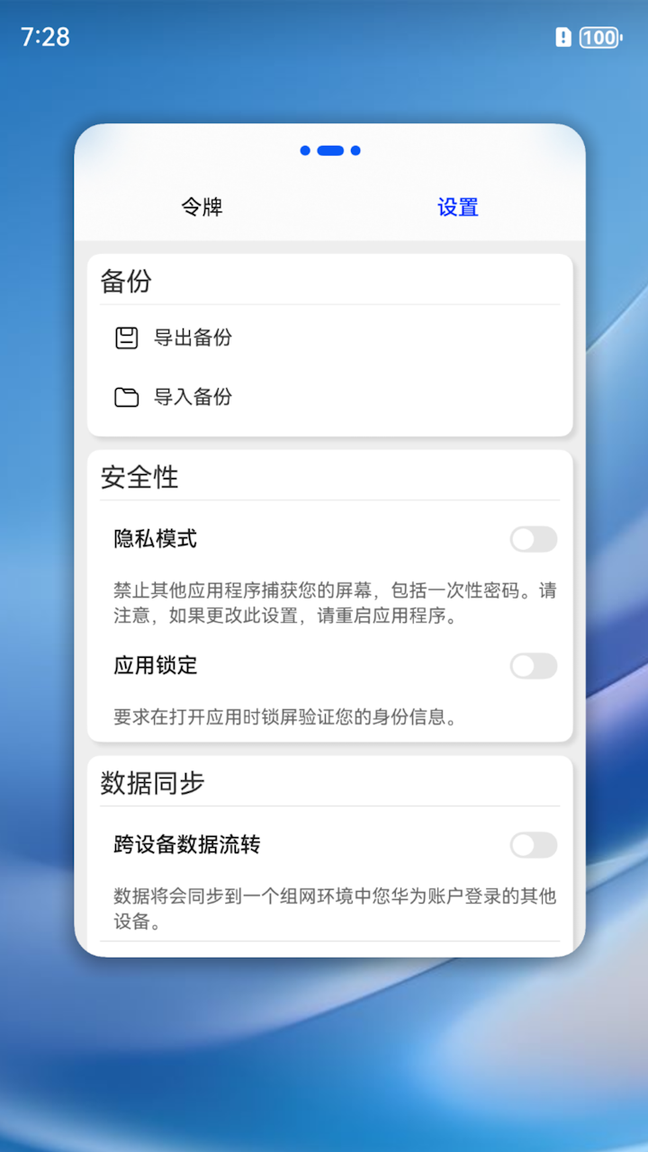Click the folder icon for 导入备份
Screen dimensions: 648x1152
click(x=127, y=397)
